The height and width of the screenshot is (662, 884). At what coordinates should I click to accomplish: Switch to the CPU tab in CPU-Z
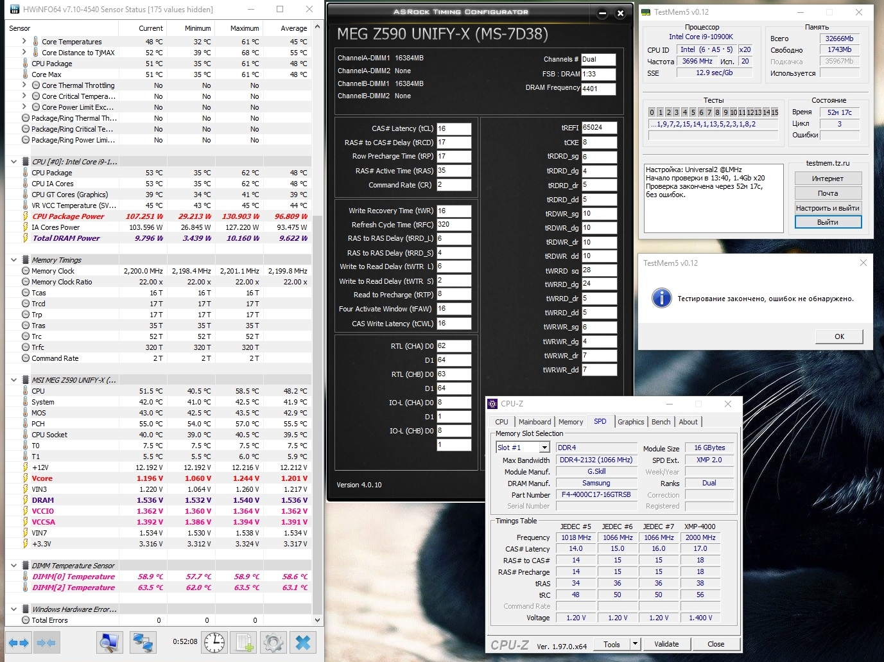(501, 422)
